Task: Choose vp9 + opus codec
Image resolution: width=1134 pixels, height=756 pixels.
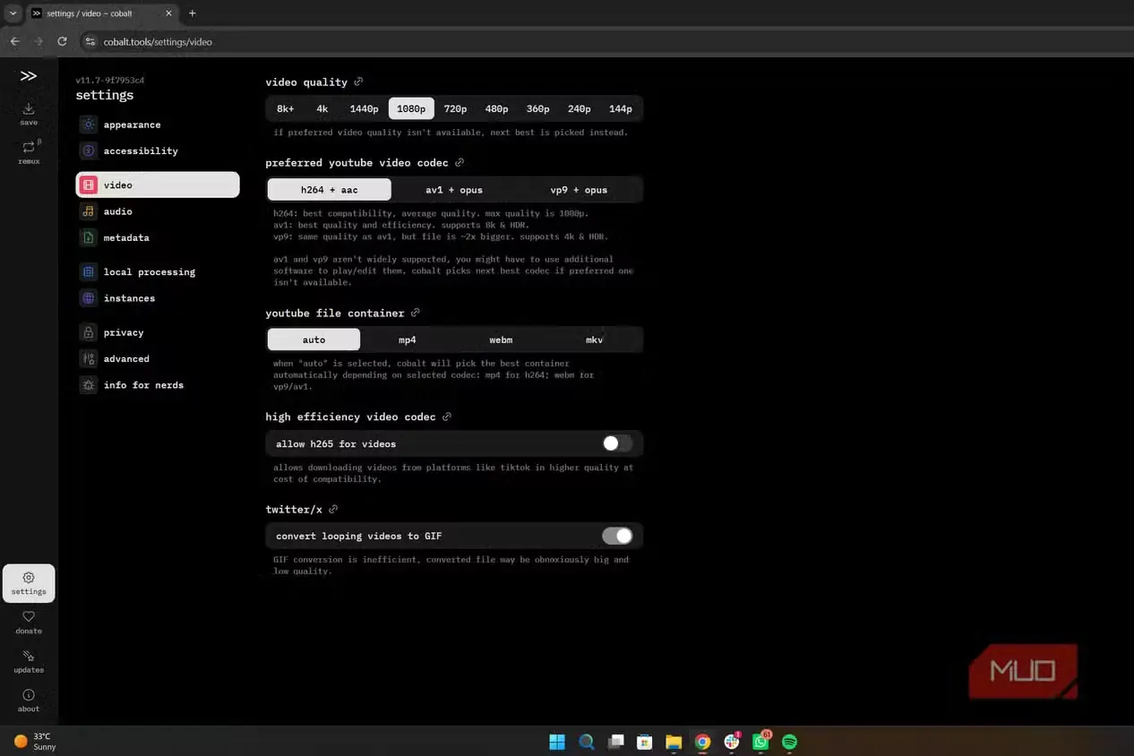Action: pos(579,189)
